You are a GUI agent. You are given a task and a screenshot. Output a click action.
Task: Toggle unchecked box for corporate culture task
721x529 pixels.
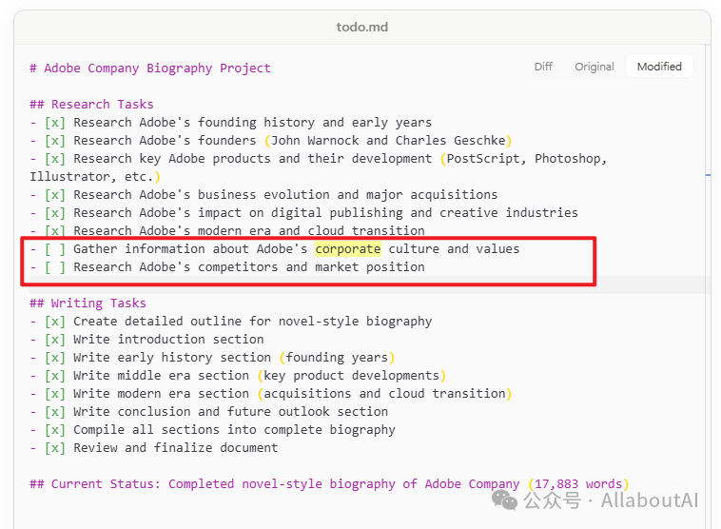click(x=55, y=249)
